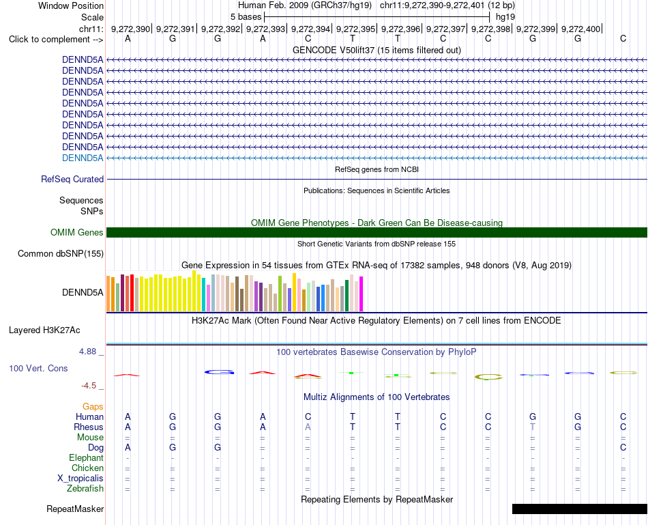This screenshot has width=648, height=525.
Task: Click the Common dbSNP(155) label
Action: point(60,253)
